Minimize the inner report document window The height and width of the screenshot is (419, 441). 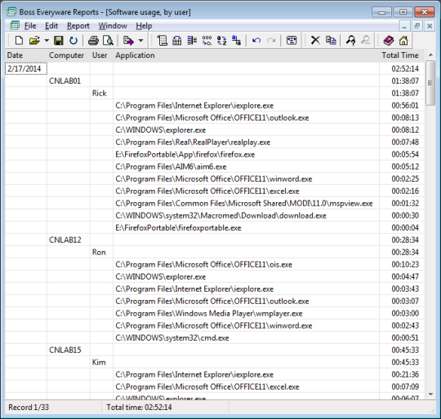pos(404,26)
